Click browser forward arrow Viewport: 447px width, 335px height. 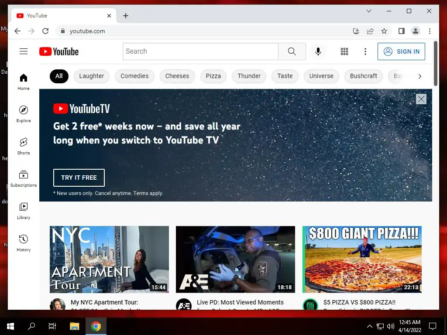click(31, 31)
